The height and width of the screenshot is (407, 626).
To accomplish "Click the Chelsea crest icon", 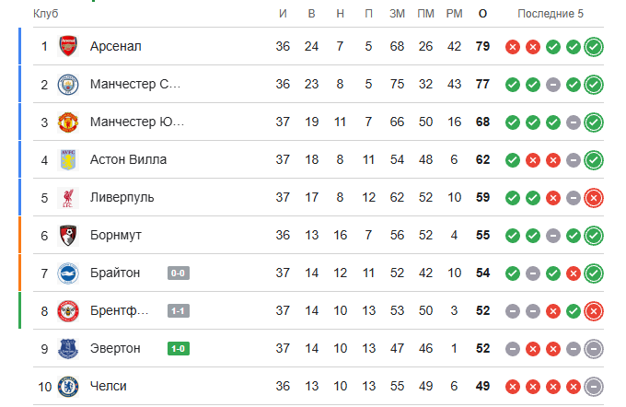I will tap(68, 386).
